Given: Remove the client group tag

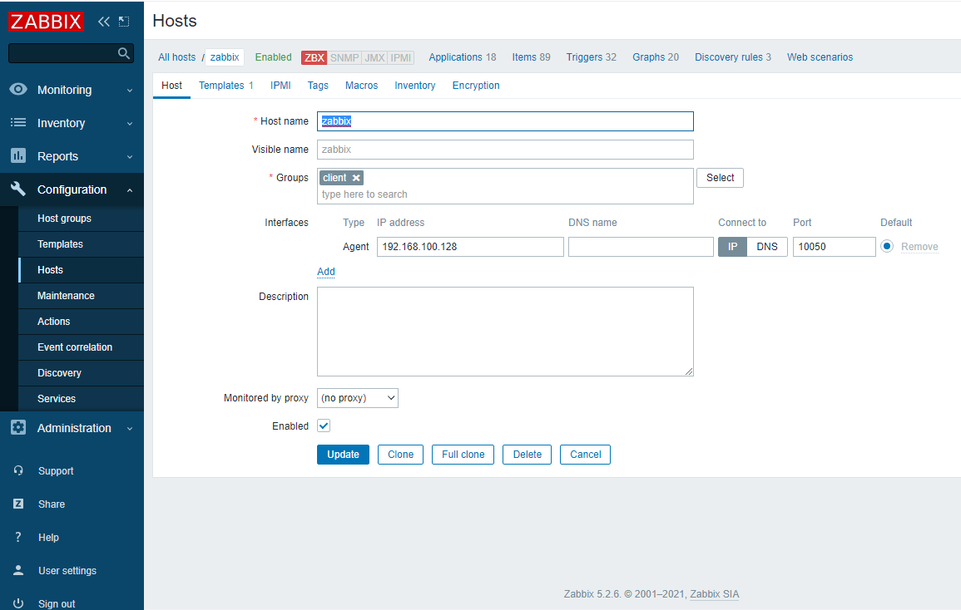Looking at the screenshot, I should 356,178.
